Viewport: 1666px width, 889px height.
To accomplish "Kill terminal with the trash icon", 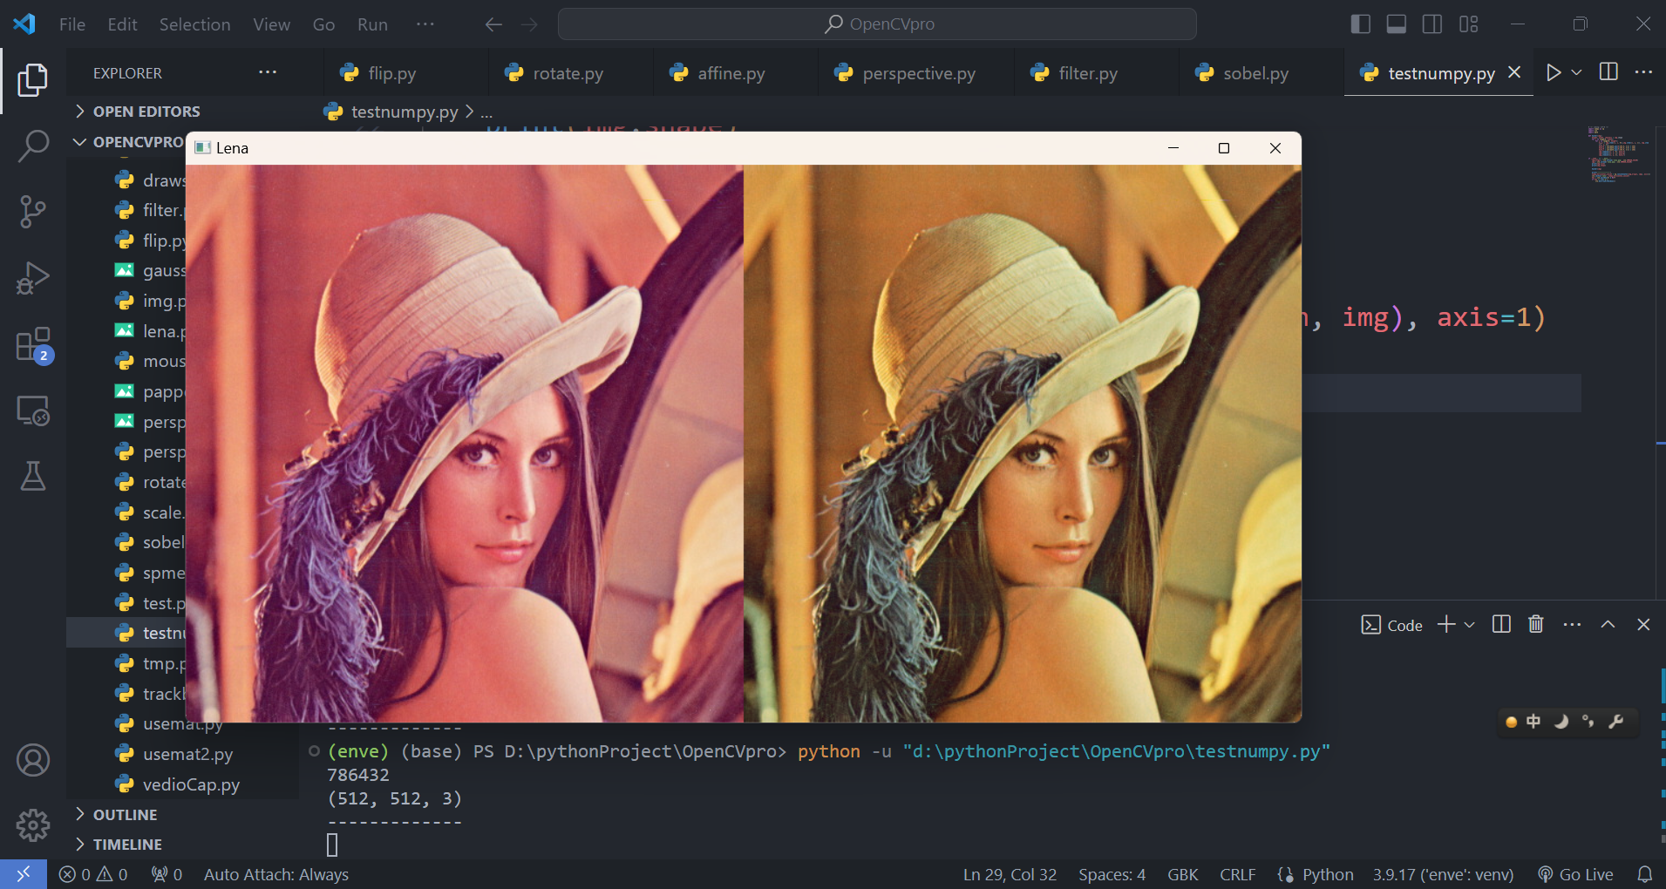I will pyautogui.click(x=1536, y=624).
